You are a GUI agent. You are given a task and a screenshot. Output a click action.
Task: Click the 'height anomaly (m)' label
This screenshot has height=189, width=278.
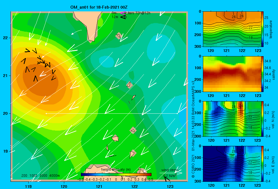point(116,170)
